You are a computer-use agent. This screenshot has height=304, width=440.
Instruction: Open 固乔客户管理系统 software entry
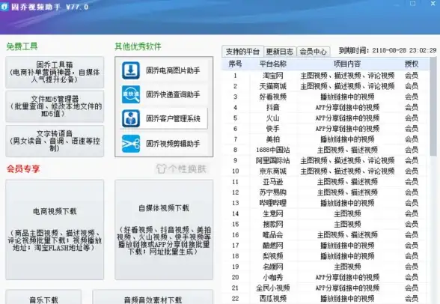pyautogui.click(x=164, y=118)
